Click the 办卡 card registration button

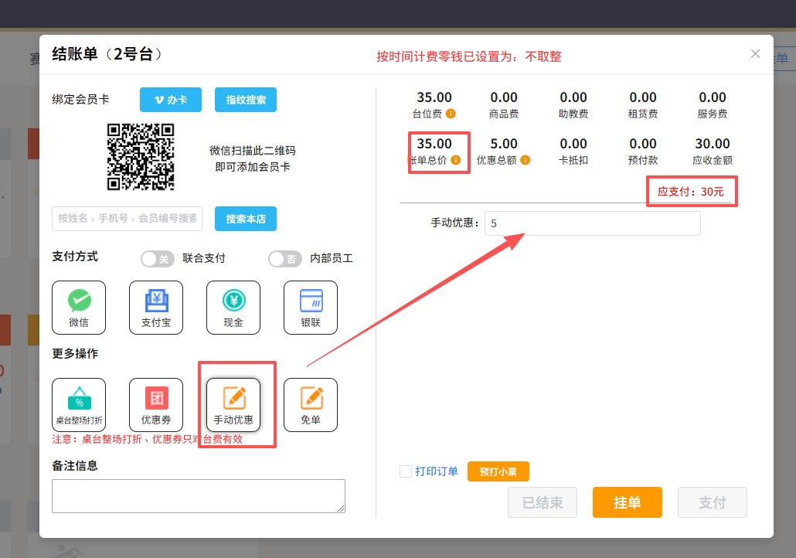(x=171, y=100)
